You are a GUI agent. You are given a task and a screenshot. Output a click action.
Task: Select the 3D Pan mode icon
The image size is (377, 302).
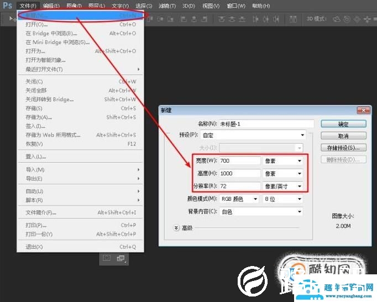point(357,19)
